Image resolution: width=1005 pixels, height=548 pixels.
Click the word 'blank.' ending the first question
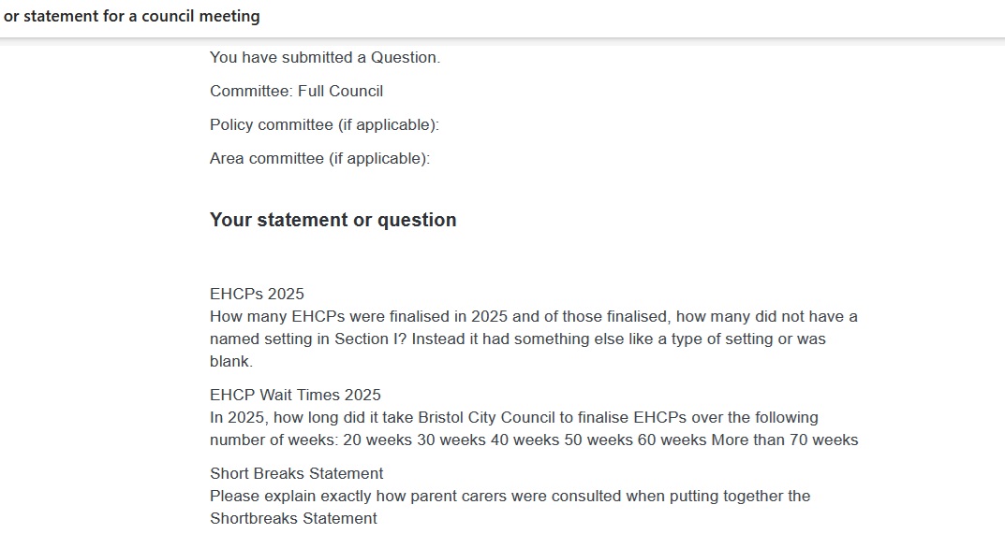click(x=231, y=361)
